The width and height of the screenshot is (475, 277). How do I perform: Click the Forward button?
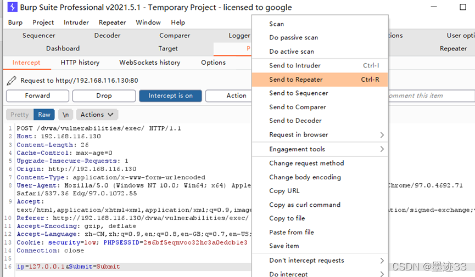(37, 95)
